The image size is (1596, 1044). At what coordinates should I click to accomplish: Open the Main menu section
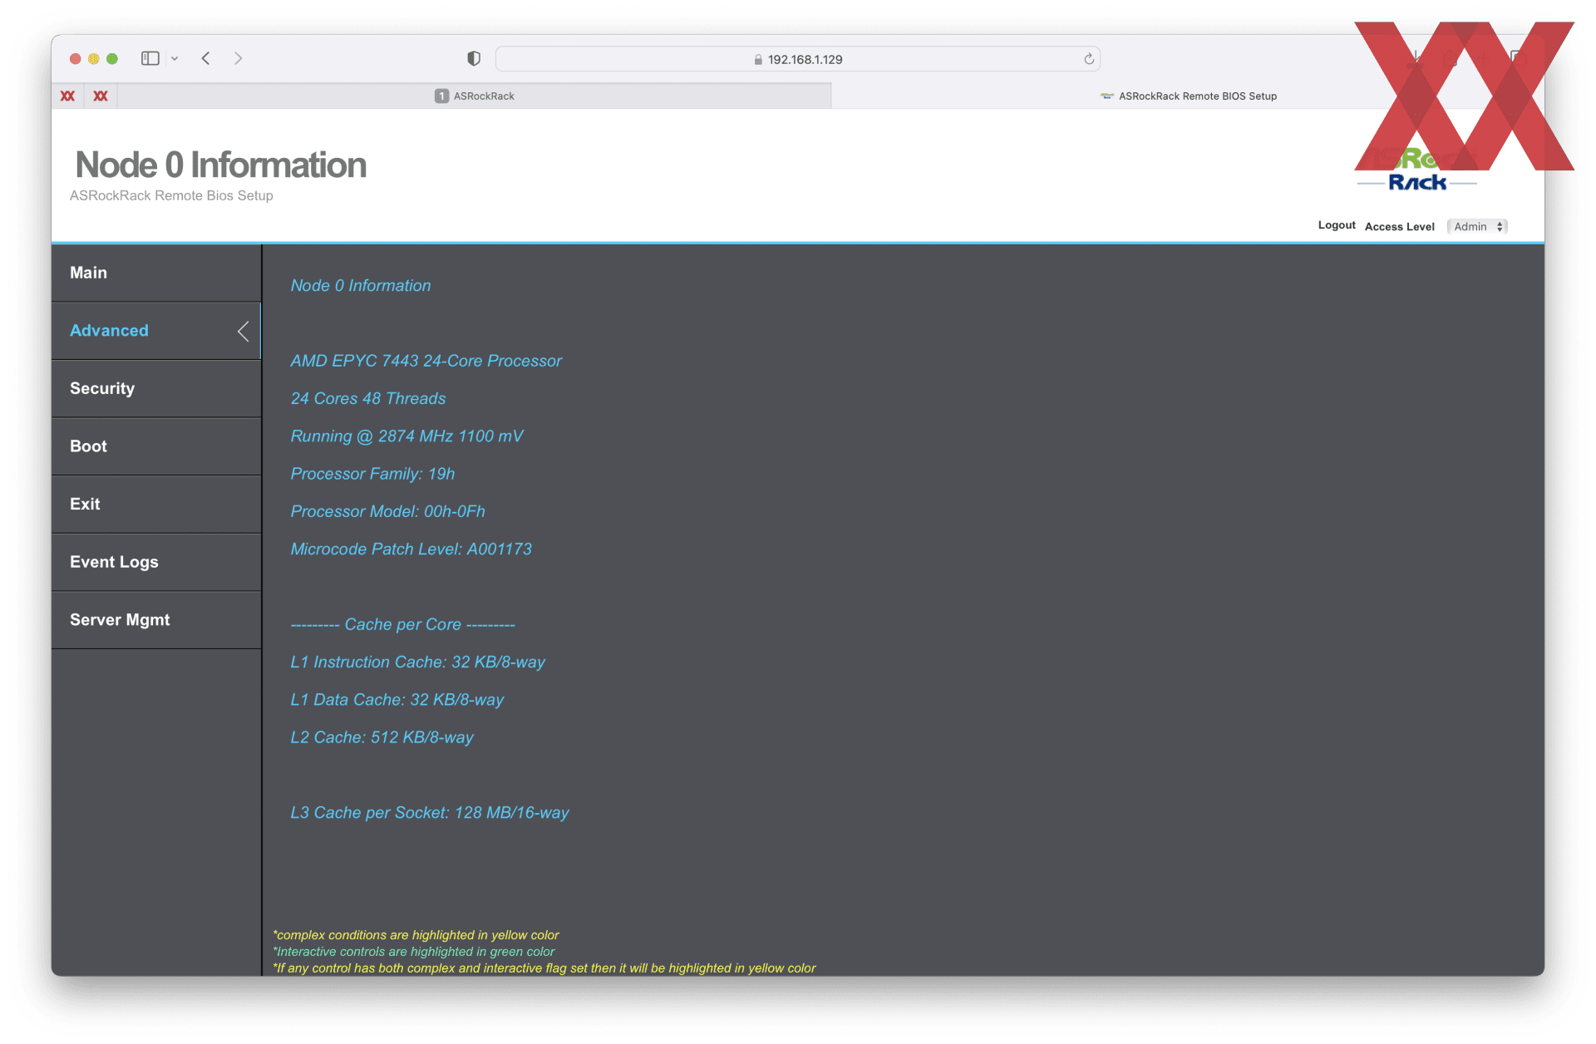[89, 273]
